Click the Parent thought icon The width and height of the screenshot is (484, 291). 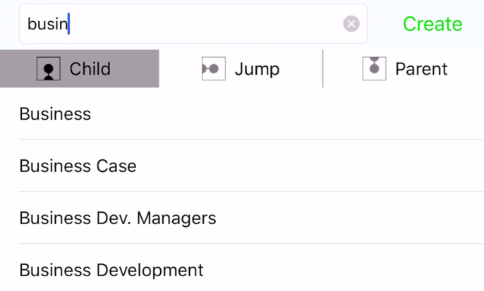374,68
